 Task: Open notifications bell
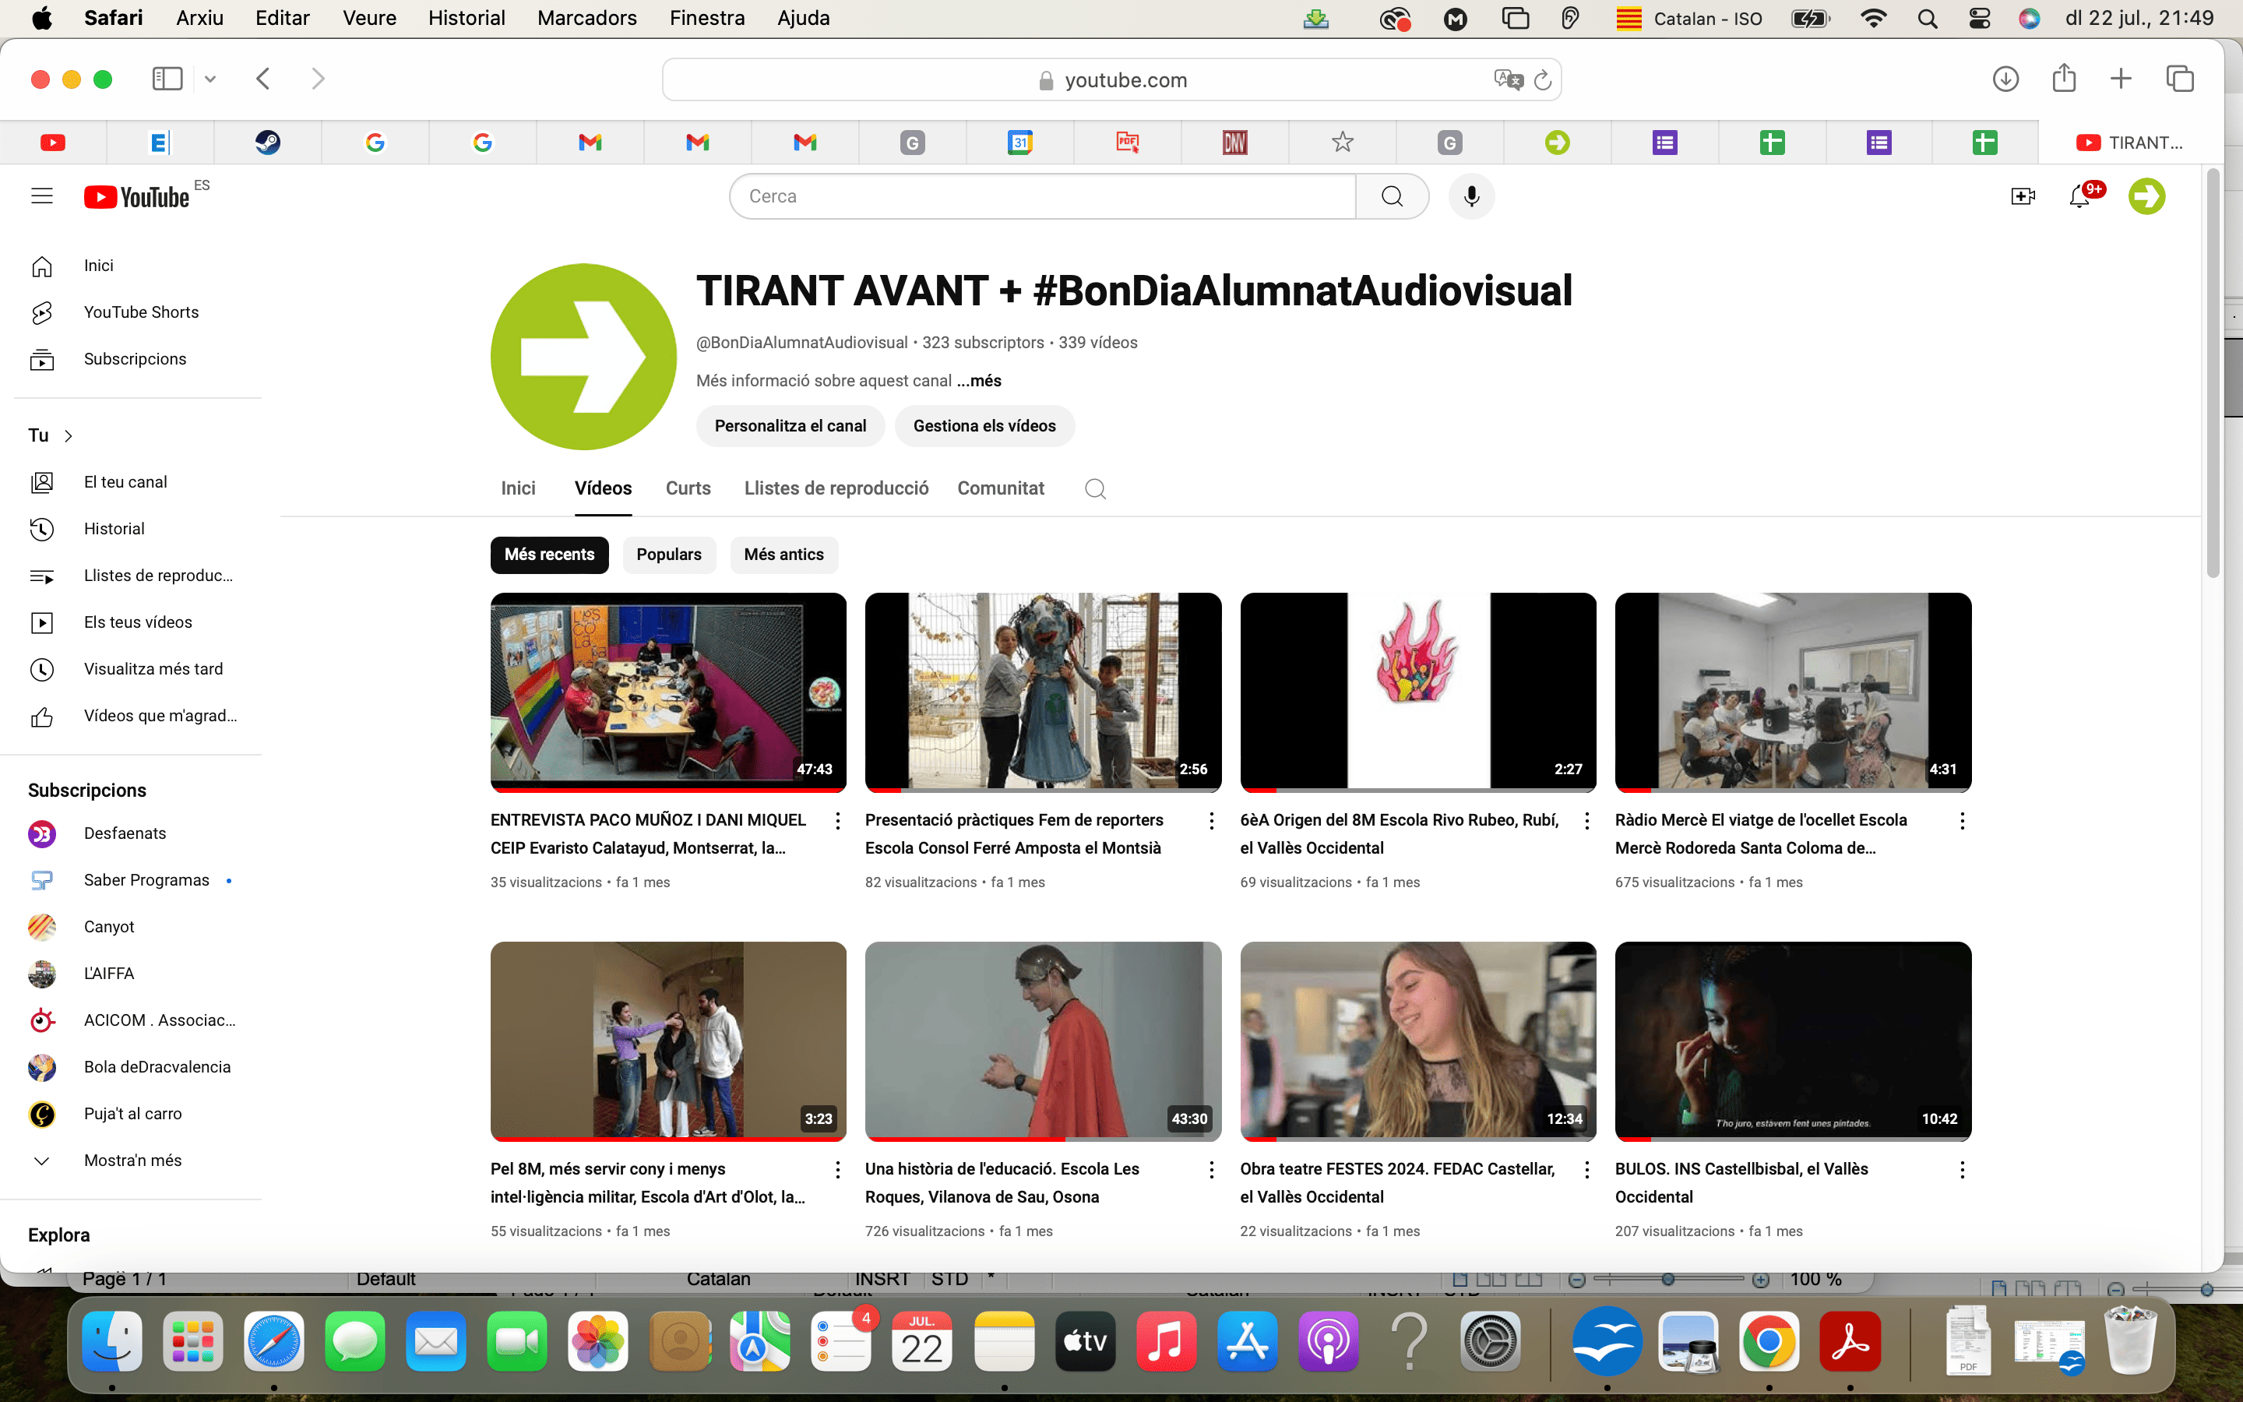click(x=2080, y=196)
